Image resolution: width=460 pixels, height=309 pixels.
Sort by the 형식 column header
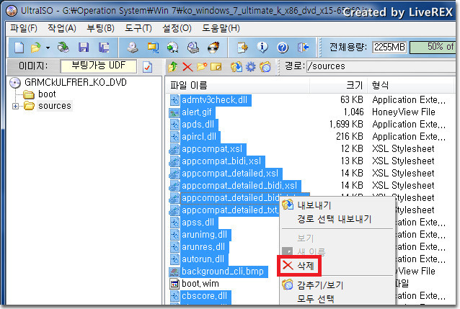pos(411,85)
